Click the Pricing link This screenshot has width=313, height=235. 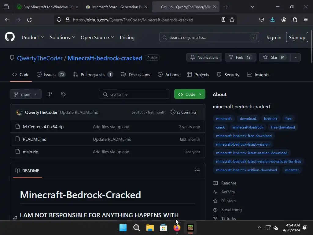coord(127,37)
